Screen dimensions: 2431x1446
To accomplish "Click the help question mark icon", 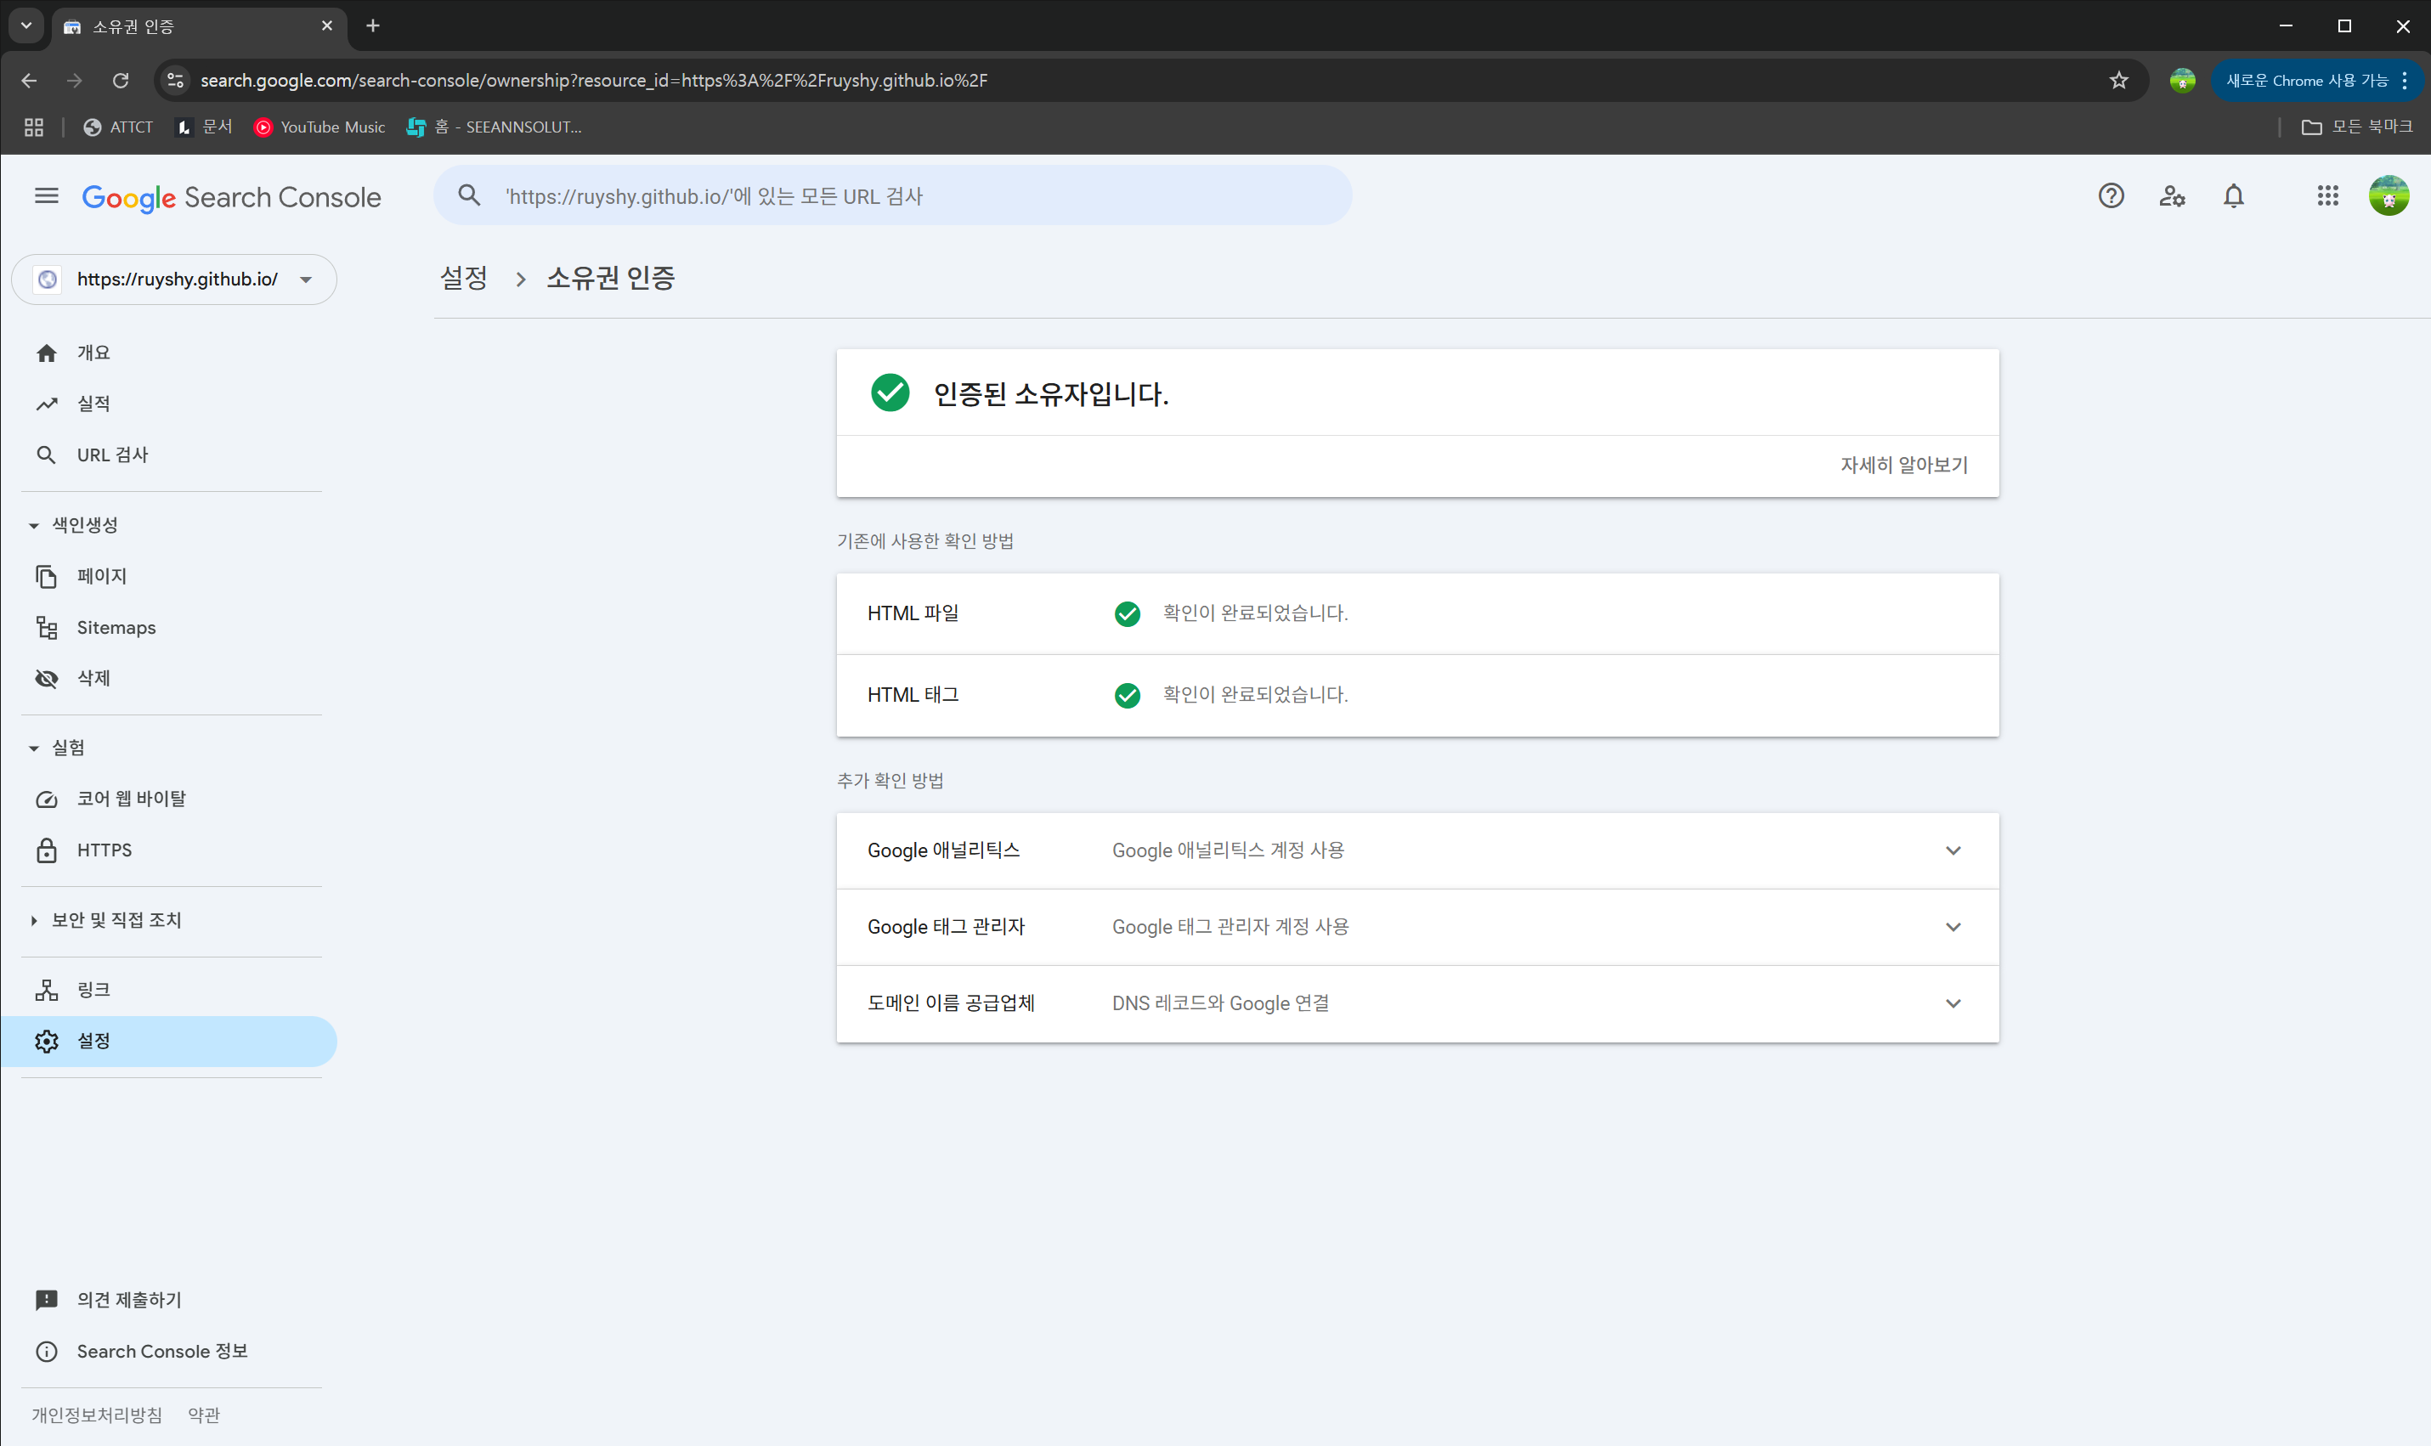I will coord(2111,196).
